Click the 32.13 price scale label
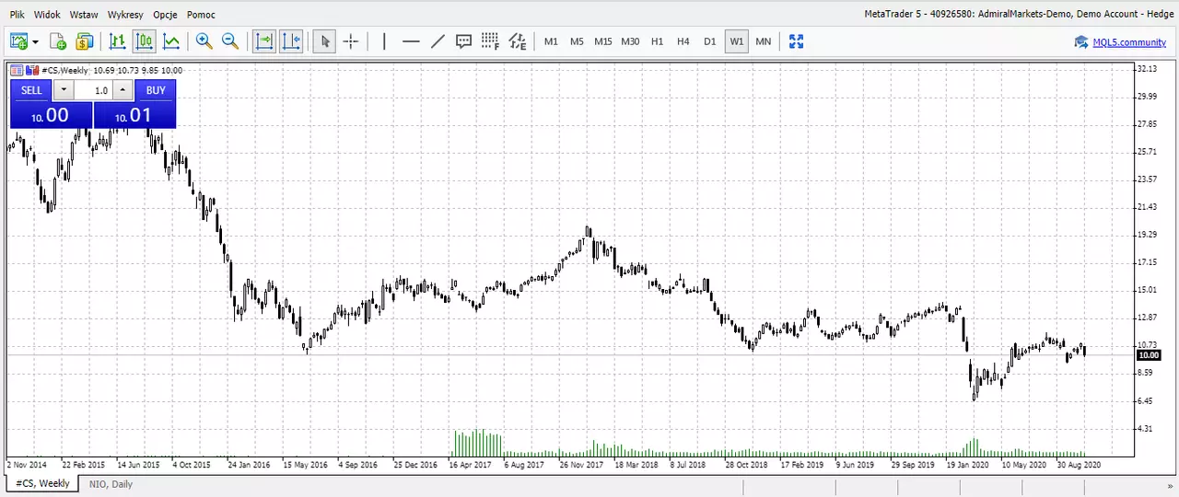 [x=1147, y=69]
